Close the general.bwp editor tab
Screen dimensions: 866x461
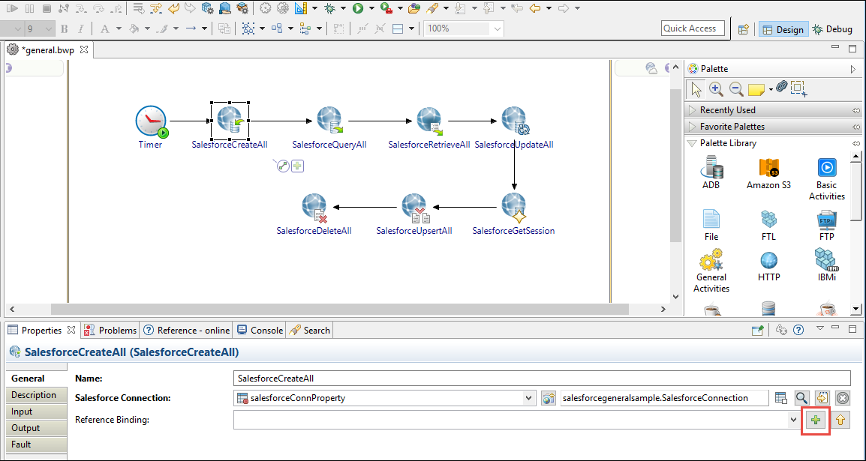tap(84, 49)
